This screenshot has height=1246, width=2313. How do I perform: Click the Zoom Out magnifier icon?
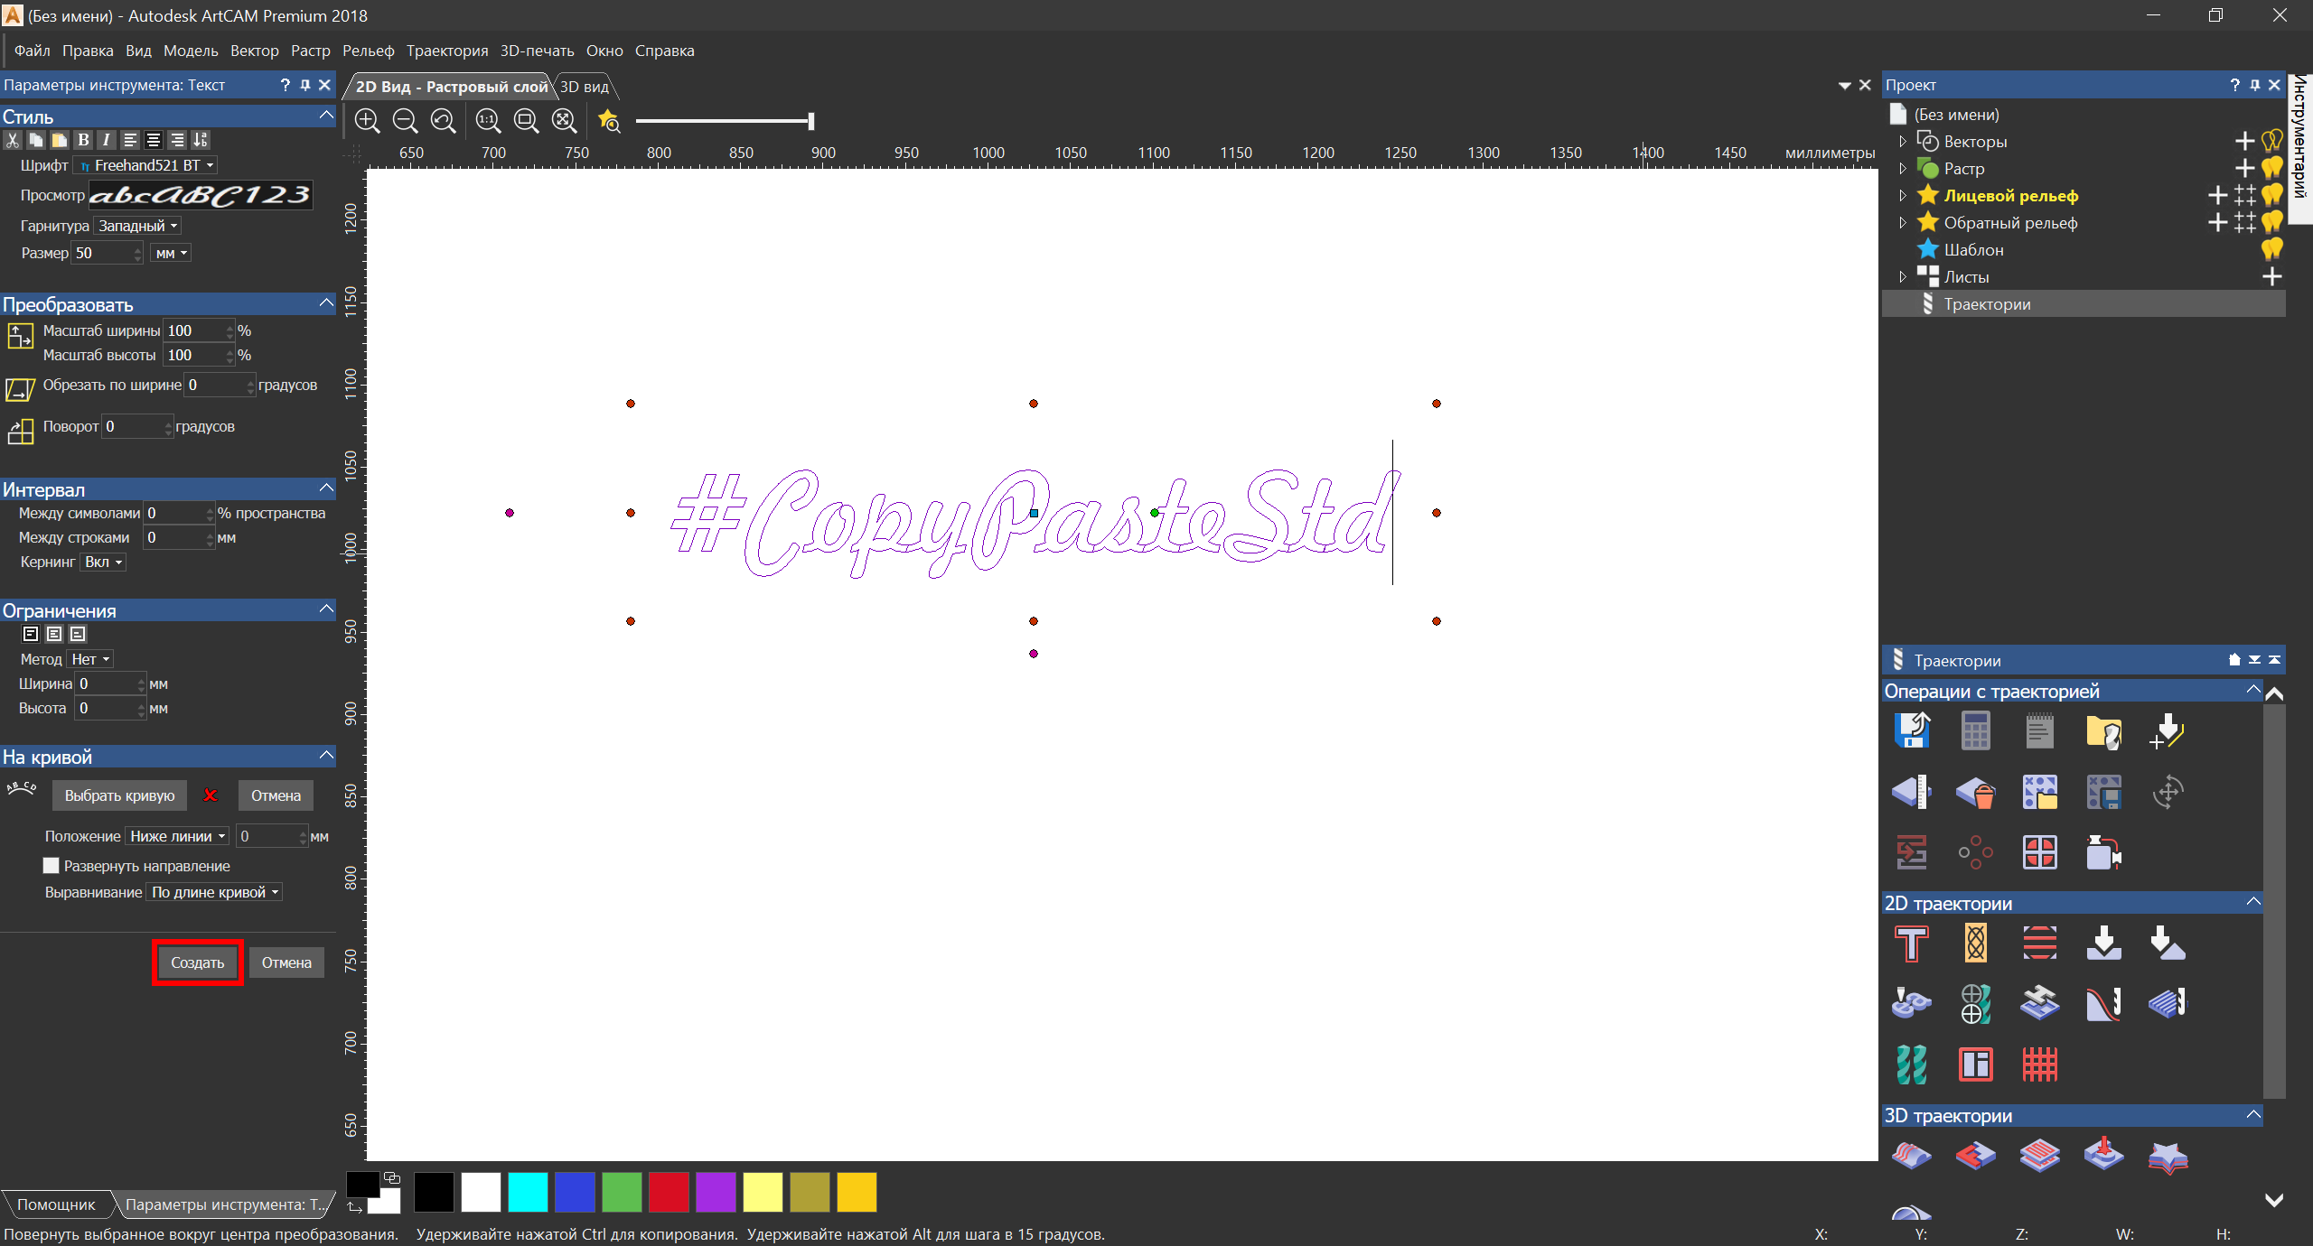tap(405, 121)
